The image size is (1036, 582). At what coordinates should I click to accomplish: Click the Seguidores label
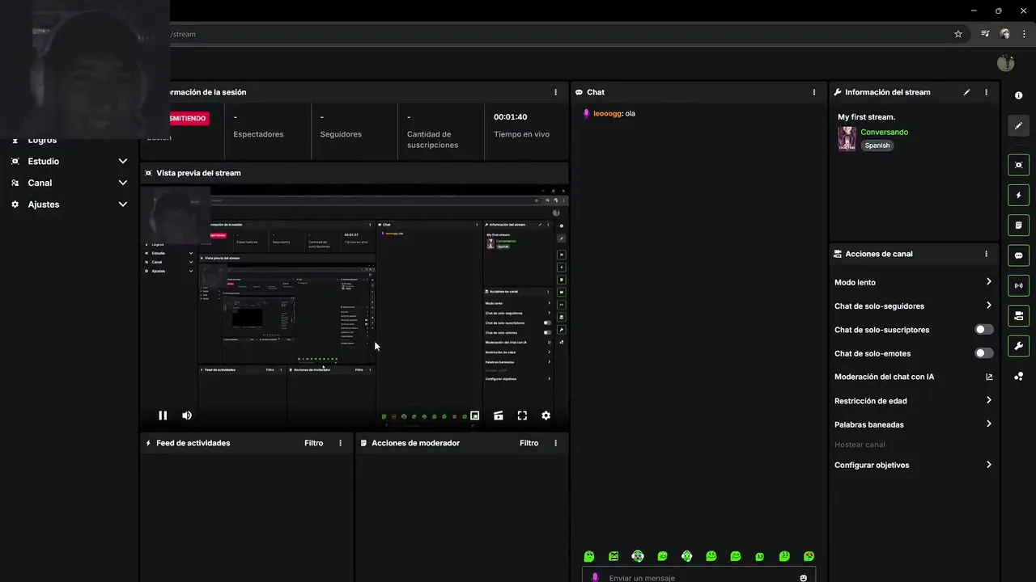tap(341, 134)
